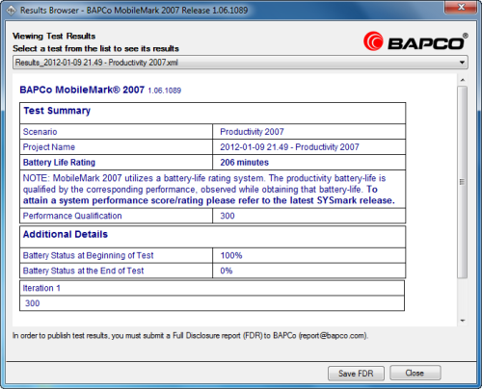Click the BAPCo logo
The image size is (482, 389).
tap(415, 41)
